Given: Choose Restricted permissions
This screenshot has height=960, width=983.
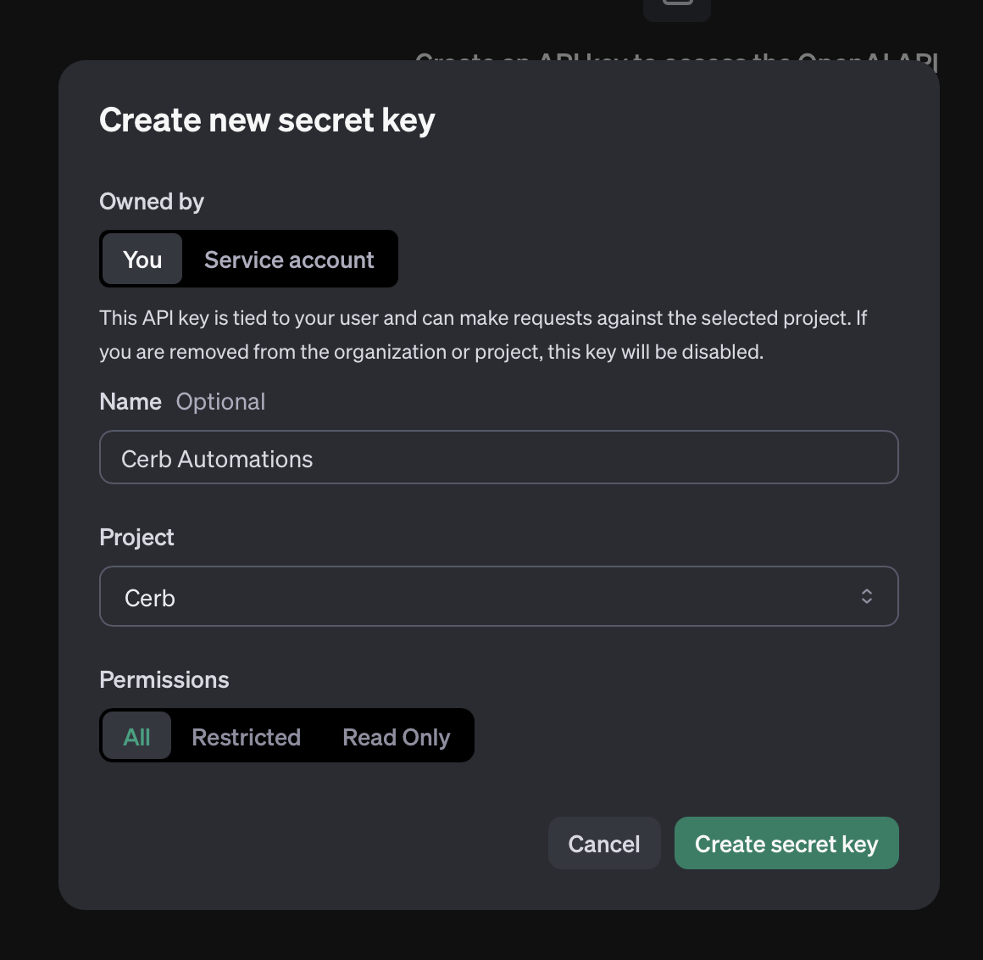Looking at the screenshot, I should tap(247, 736).
